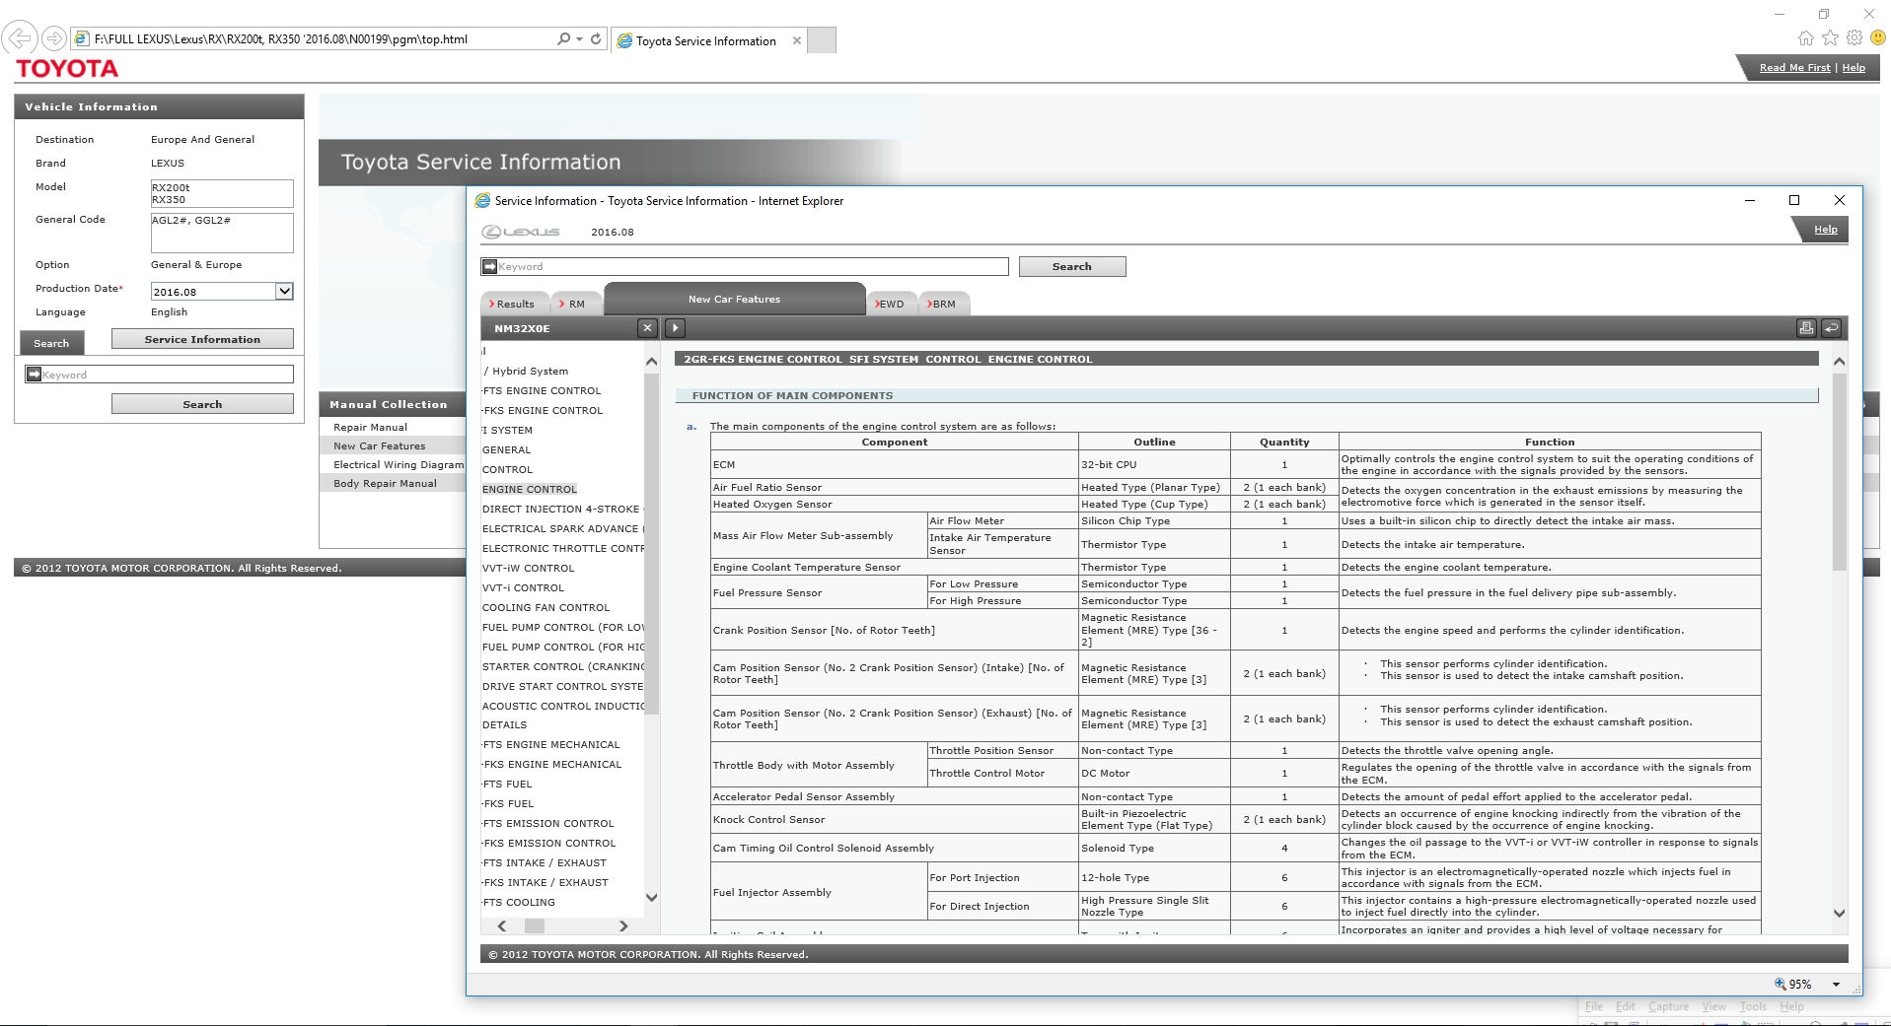Click the Search button in the popup window

[1072, 266]
